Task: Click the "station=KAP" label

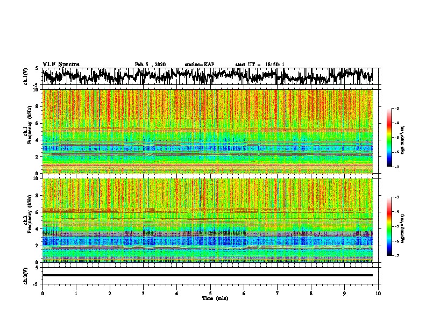Action: pos(200,65)
